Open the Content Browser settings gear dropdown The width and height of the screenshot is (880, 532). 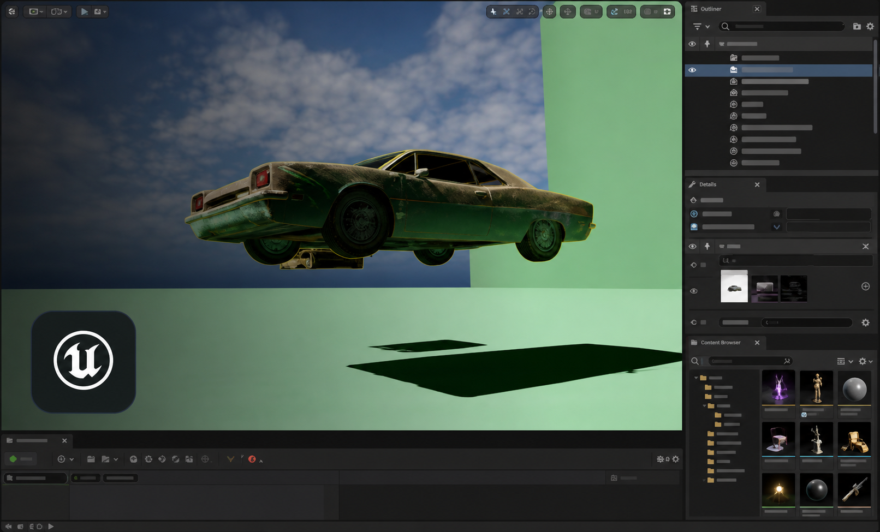[866, 361]
